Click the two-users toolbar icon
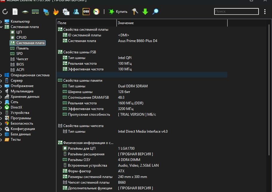The width and height of the screenshot is (272, 192). pyautogui.click(x=76, y=12)
